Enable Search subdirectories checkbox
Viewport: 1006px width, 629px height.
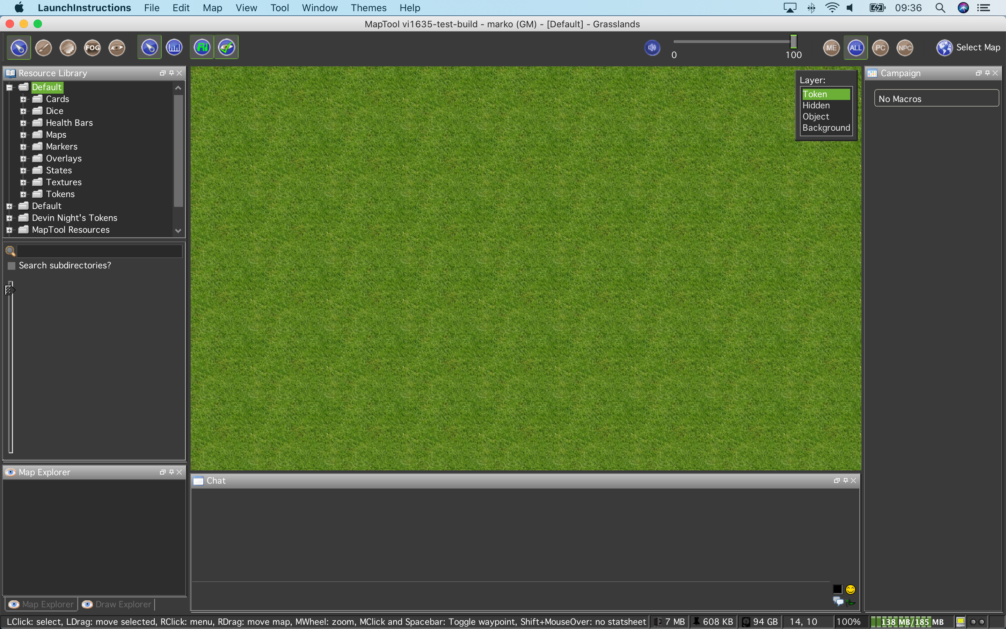(x=12, y=266)
